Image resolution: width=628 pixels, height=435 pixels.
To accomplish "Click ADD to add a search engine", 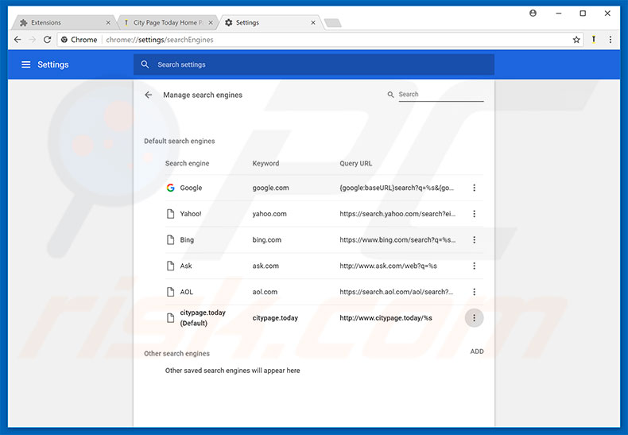I will [477, 351].
